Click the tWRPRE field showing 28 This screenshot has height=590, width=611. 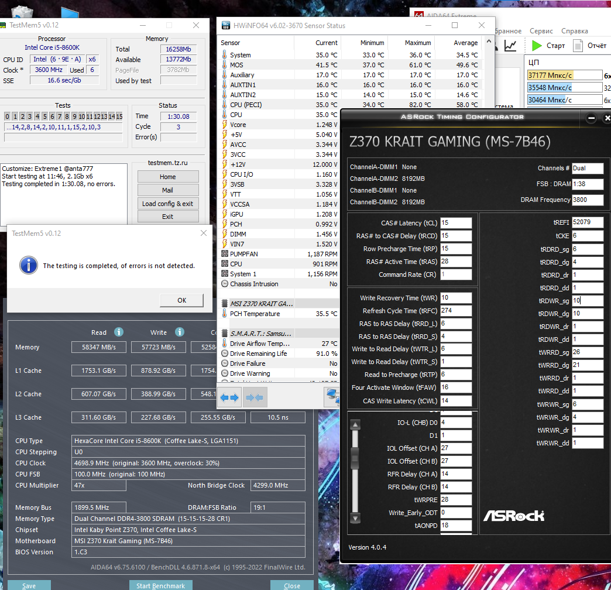[x=456, y=500]
